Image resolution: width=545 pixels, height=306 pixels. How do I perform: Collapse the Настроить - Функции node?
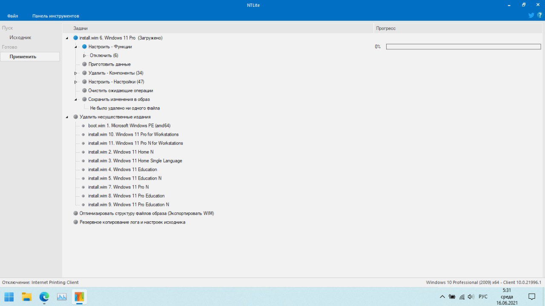click(x=76, y=47)
